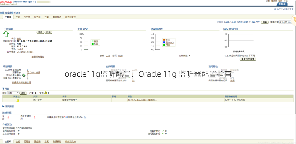The width and height of the screenshot is (296, 144).
Task: Open the 0.00 paging value link
Action: pyautogui.click(x=121, y=56)
